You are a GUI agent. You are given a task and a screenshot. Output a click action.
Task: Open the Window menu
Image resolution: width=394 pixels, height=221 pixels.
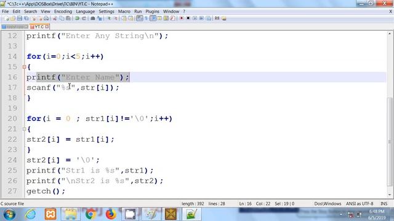pyautogui.click(x=171, y=12)
